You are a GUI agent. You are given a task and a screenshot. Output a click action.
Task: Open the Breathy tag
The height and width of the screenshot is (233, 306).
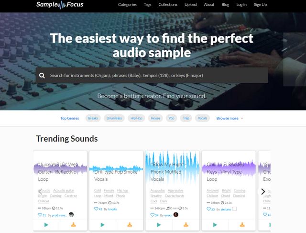click(156, 196)
